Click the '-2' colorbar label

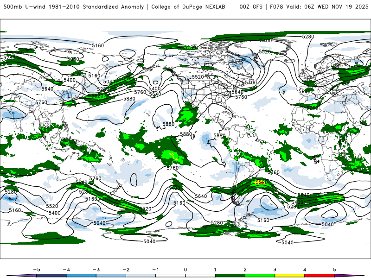point(126,270)
